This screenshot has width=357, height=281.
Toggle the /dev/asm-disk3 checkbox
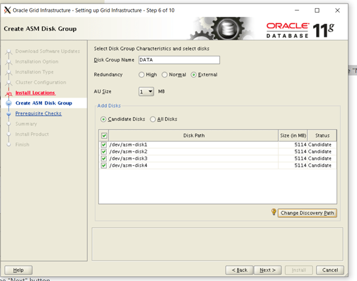tap(104, 159)
